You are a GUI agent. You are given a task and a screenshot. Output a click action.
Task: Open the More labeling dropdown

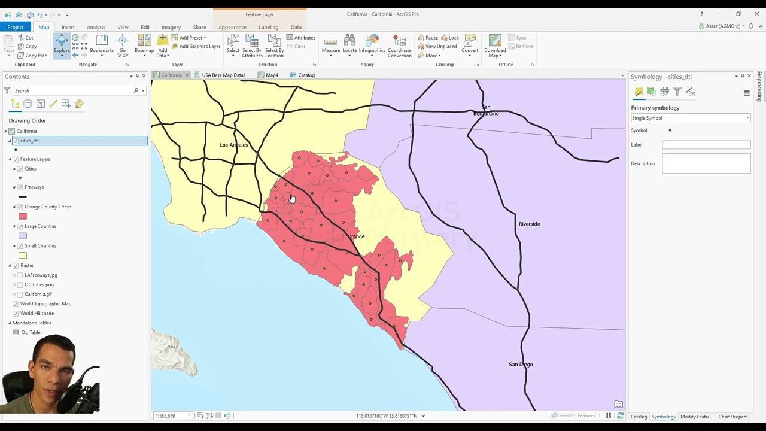pos(429,56)
